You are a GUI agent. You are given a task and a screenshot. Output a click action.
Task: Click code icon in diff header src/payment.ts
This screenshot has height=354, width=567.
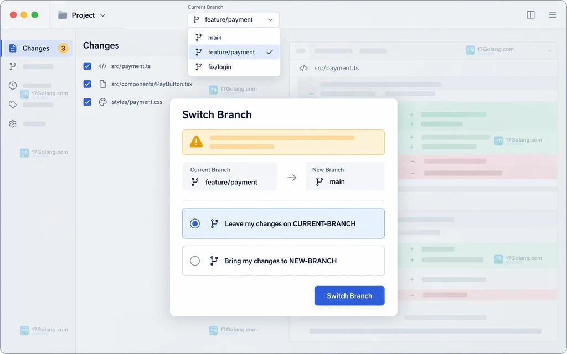tap(303, 68)
